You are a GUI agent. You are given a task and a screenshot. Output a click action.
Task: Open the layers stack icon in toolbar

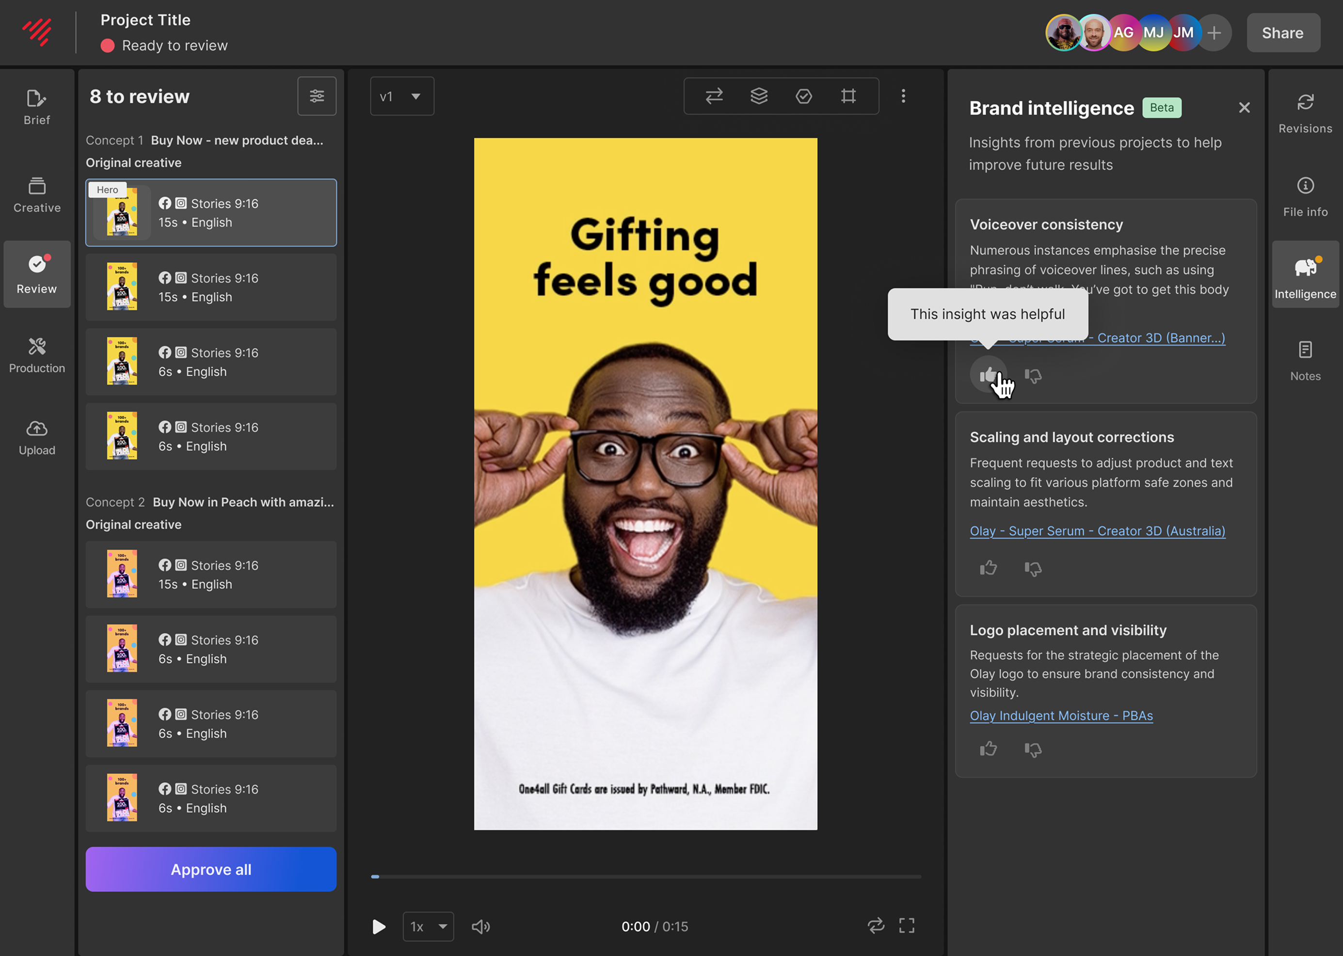point(758,96)
